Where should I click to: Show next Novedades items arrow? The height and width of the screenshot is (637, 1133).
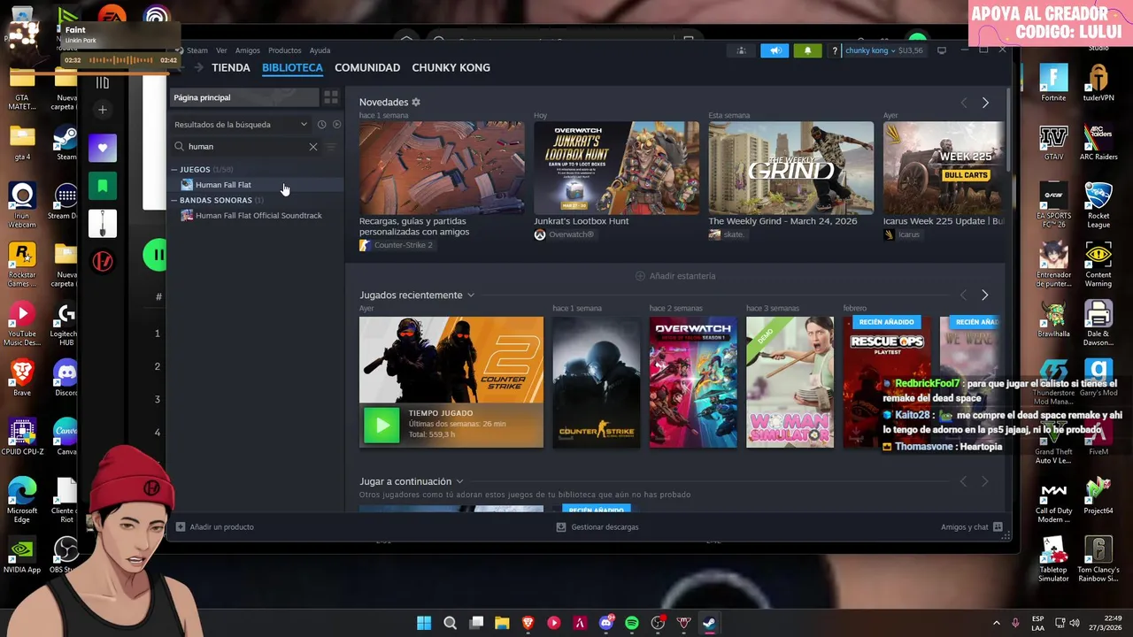coord(985,103)
